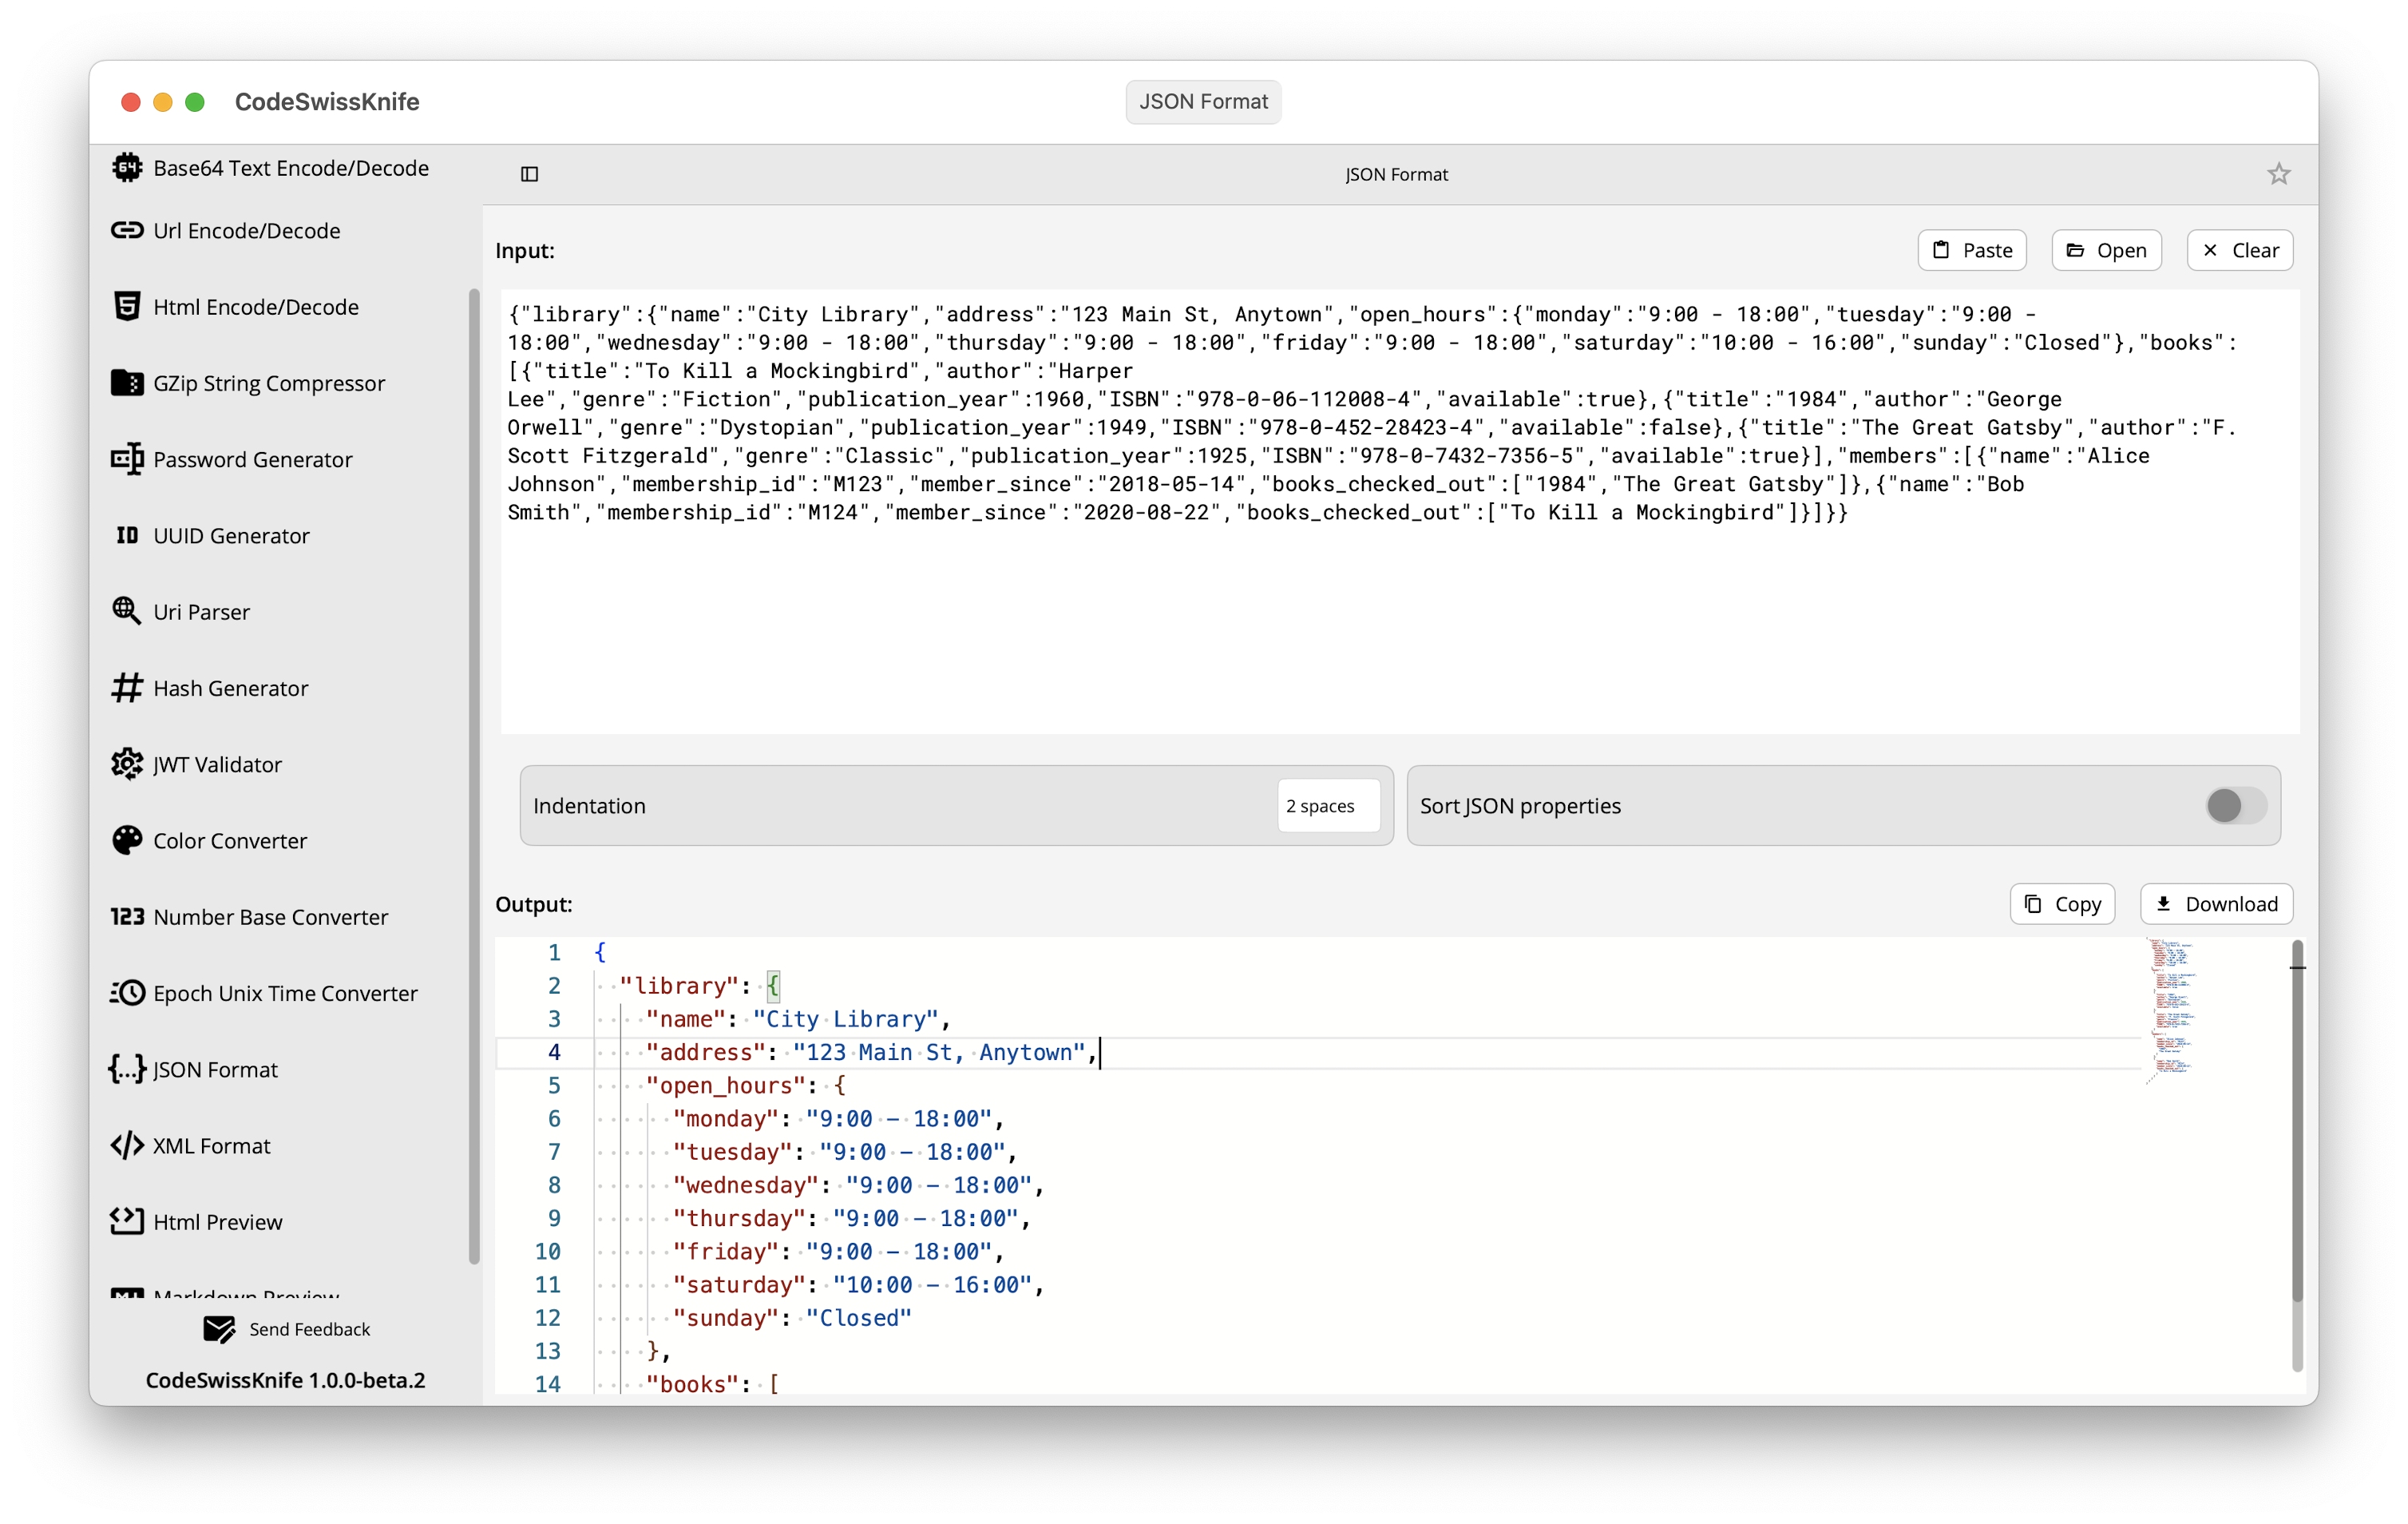The image size is (2408, 1524).
Task: Click the CodeSwissKnife 1.0.0-beta.2 version label
Action: (x=285, y=1380)
